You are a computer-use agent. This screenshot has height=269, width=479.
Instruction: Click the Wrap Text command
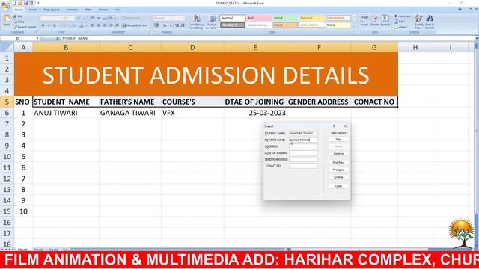[x=131, y=18]
